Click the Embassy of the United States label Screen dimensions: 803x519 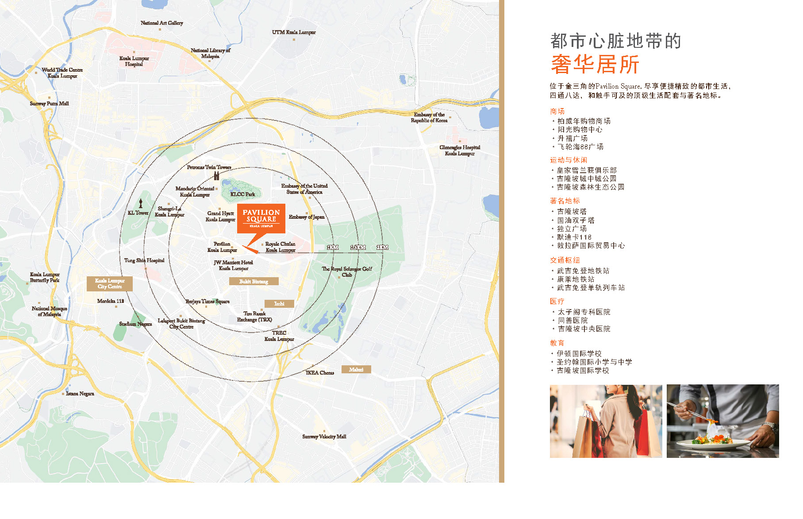(x=304, y=189)
